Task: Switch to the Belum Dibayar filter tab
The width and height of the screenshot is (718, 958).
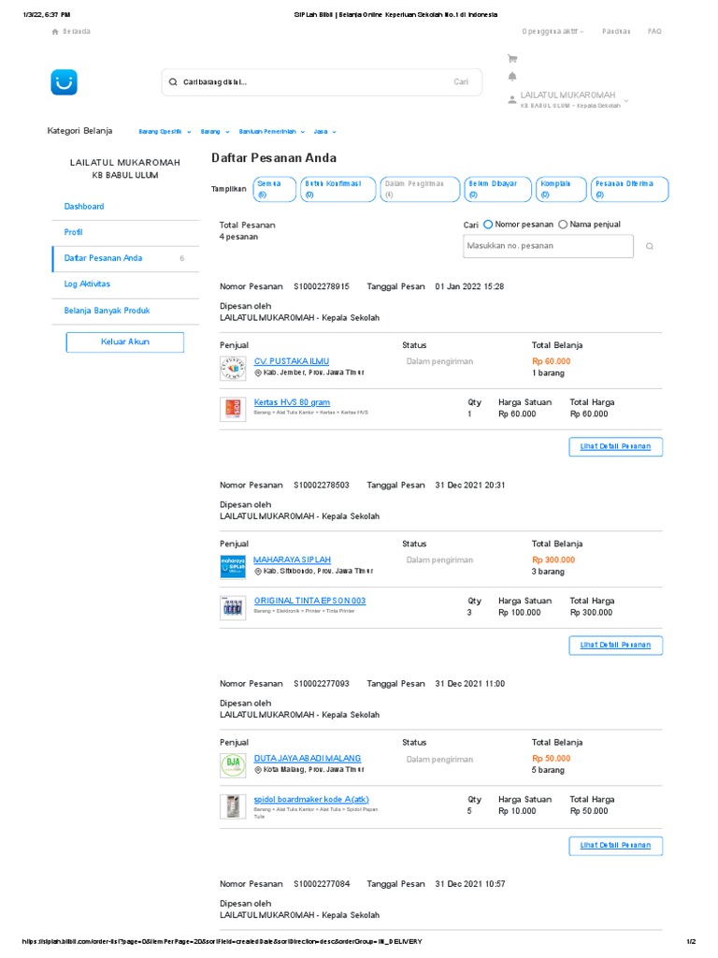Action: click(498, 189)
